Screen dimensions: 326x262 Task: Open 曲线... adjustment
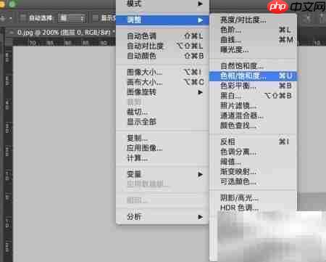click(253, 40)
